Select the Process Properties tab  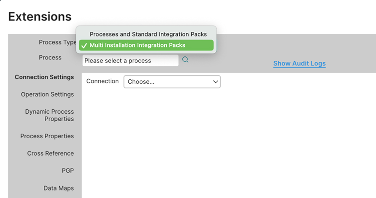pyautogui.click(x=47, y=136)
